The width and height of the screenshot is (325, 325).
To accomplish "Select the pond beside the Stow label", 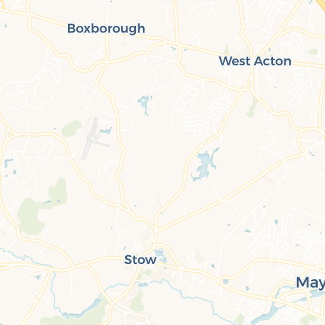I will point(160,256).
